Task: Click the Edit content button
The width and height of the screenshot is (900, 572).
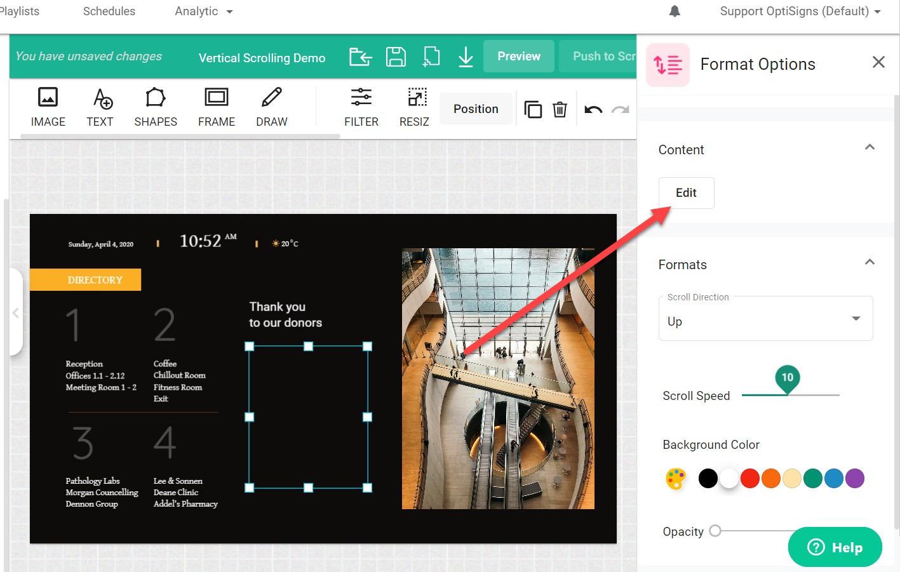Action: click(686, 193)
